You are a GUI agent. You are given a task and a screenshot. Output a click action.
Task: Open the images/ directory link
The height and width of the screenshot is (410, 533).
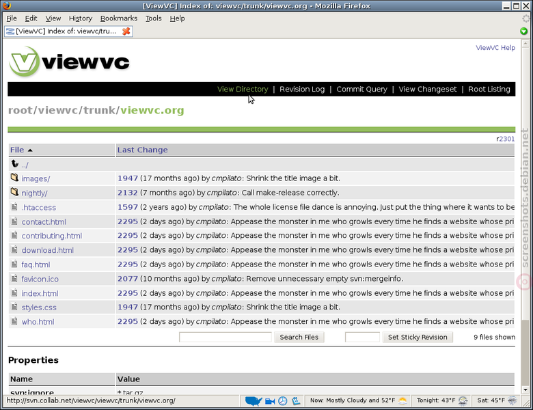click(x=36, y=178)
